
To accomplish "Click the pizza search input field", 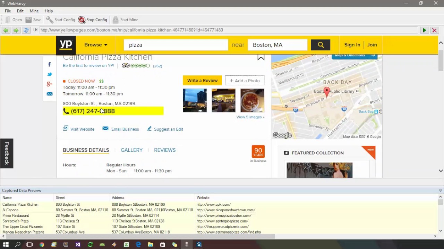I will click(176, 45).
